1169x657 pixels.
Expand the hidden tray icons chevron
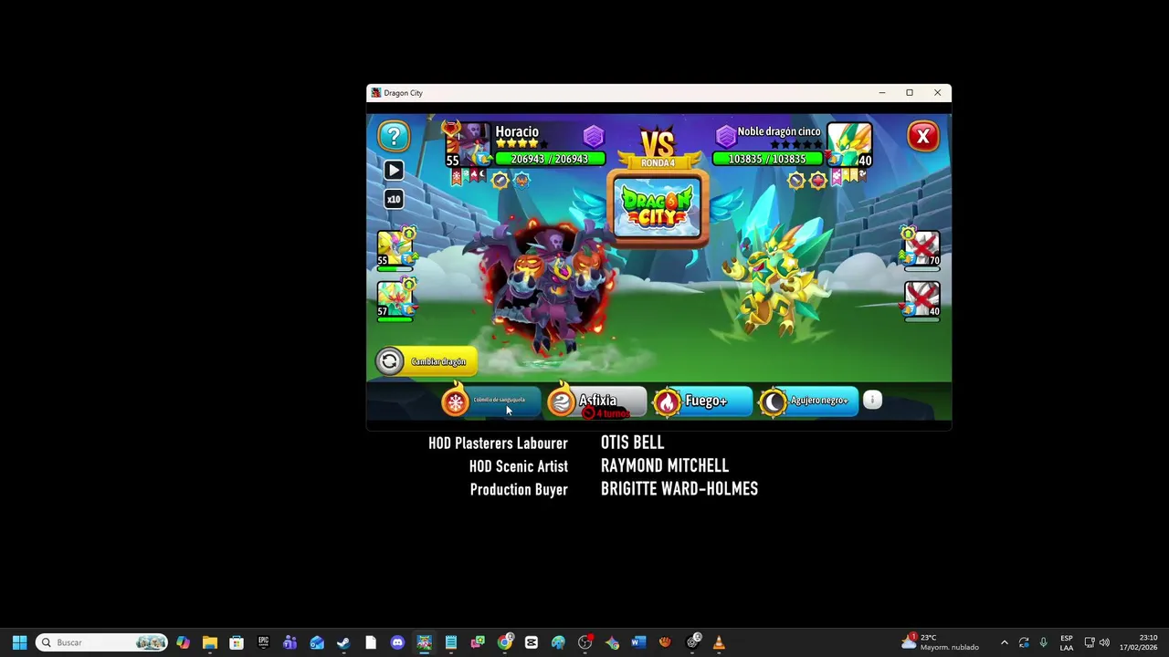[1005, 642]
